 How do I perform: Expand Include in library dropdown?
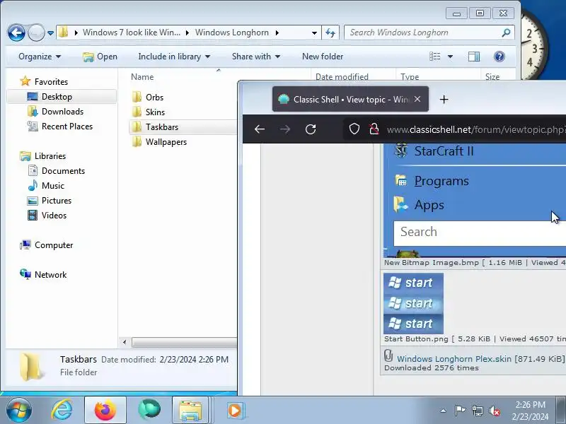pos(174,57)
